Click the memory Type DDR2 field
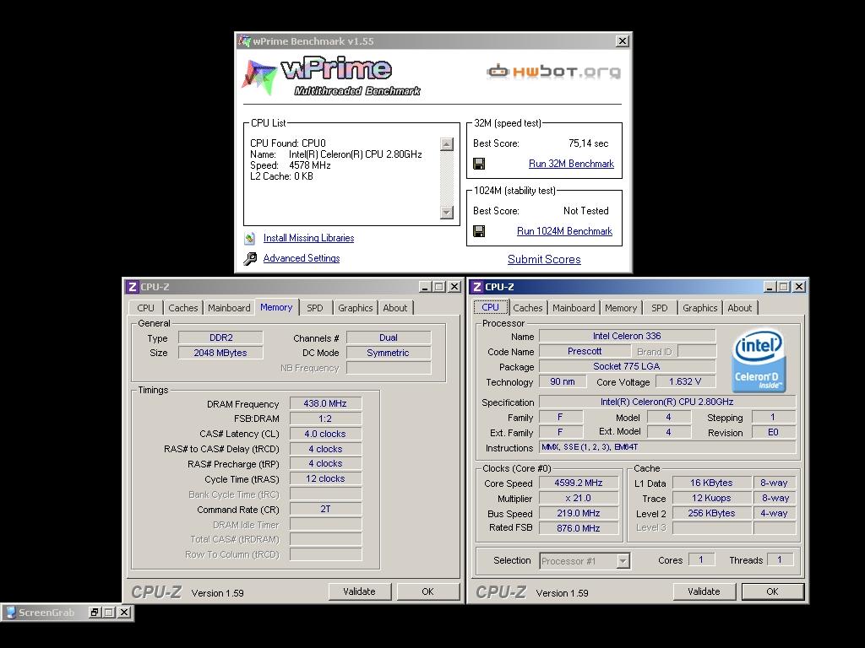Image resolution: width=865 pixels, height=648 pixels. (x=220, y=337)
